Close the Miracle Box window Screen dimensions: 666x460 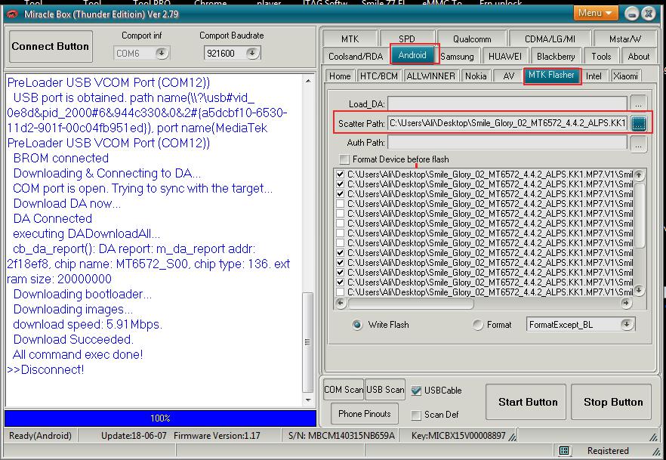[649, 14]
